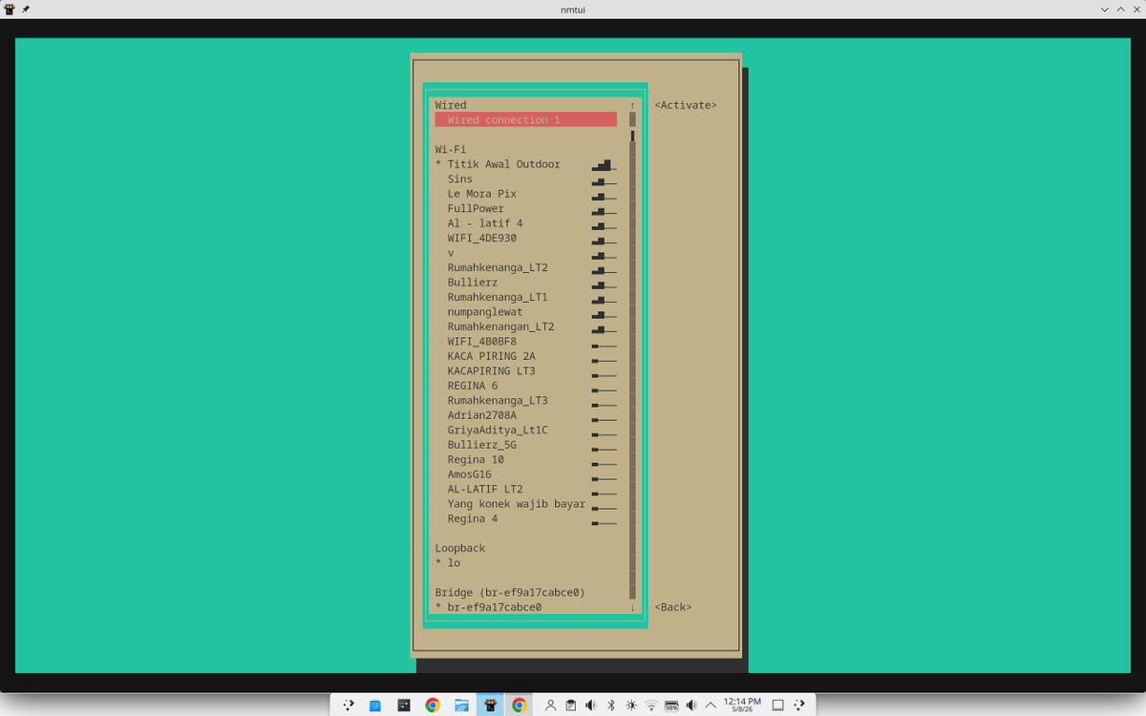Select Adrian2708A network
Screen dimensions: 1146x716
click(x=525, y=415)
